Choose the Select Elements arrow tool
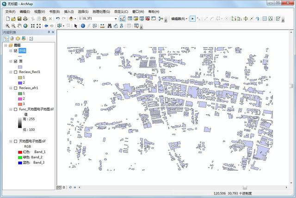The height and width of the screenshot is (198, 296). point(76,26)
